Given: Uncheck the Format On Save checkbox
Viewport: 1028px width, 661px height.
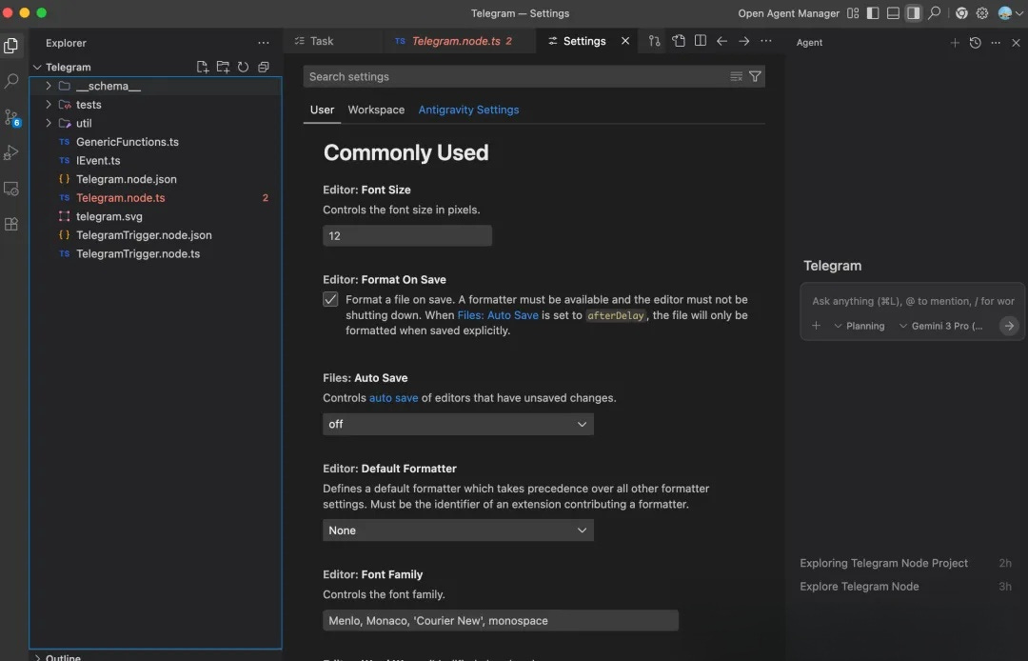Looking at the screenshot, I should pyautogui.click(x=330, y=299).
